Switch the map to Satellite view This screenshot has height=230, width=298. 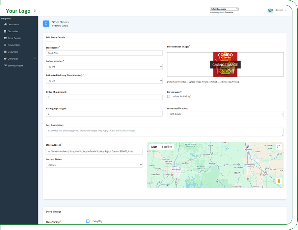[167, 147]
